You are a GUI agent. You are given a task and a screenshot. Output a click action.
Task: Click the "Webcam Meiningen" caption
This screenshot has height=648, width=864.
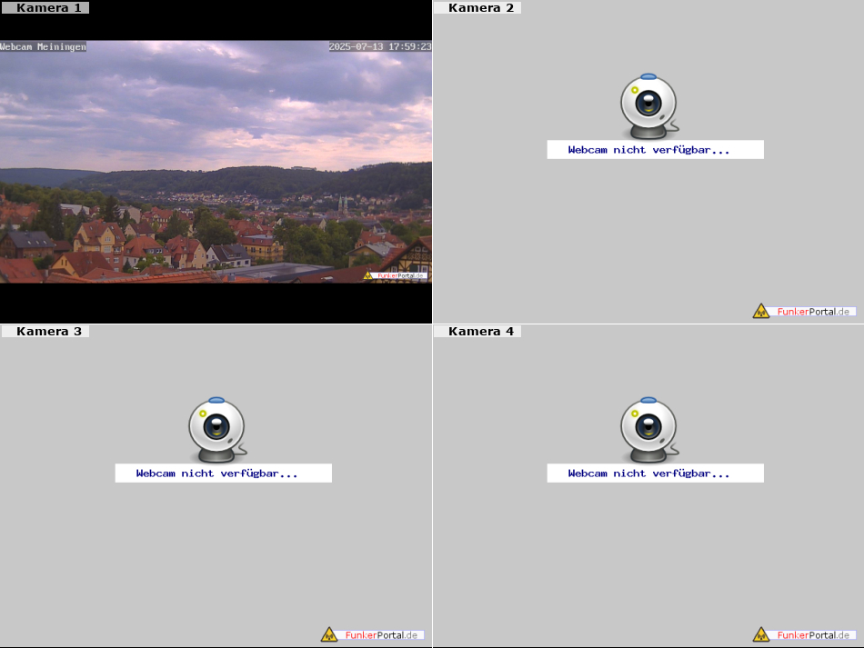(x=43, y=46)
